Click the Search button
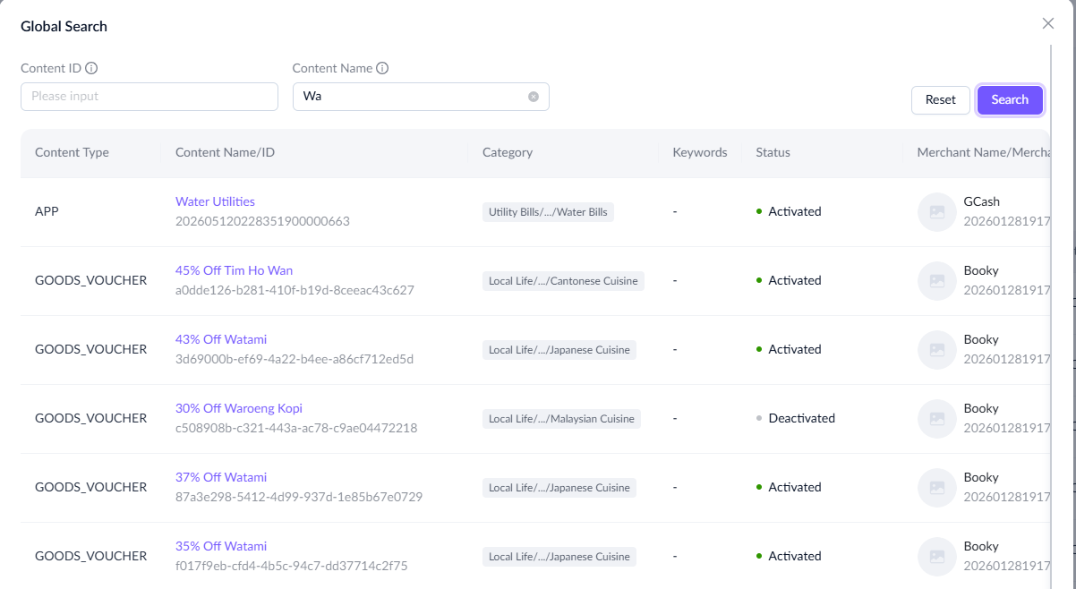This screenshot has width=1076, height=589. (x=1010, y=99)
